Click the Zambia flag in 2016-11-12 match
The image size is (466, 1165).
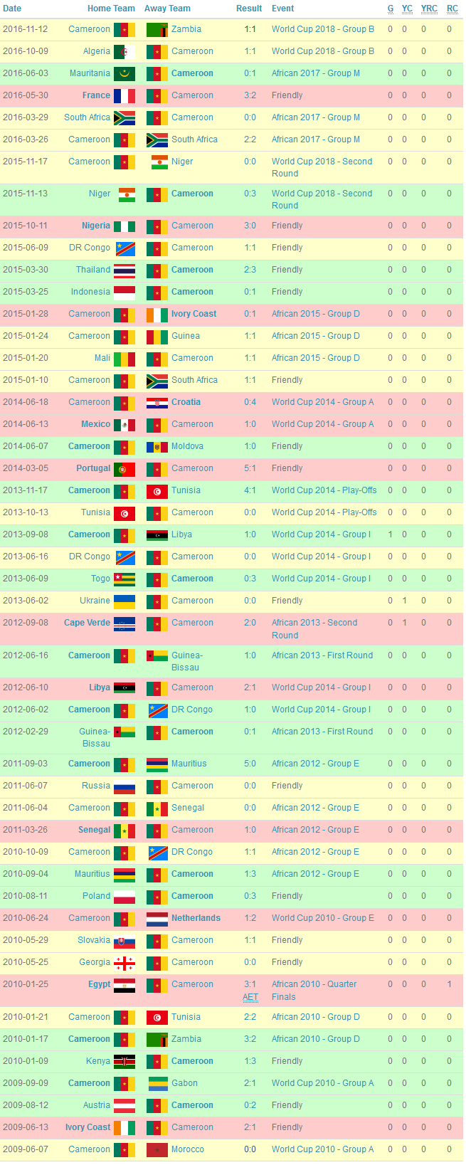pyautogui.click(x=157, y=30)
